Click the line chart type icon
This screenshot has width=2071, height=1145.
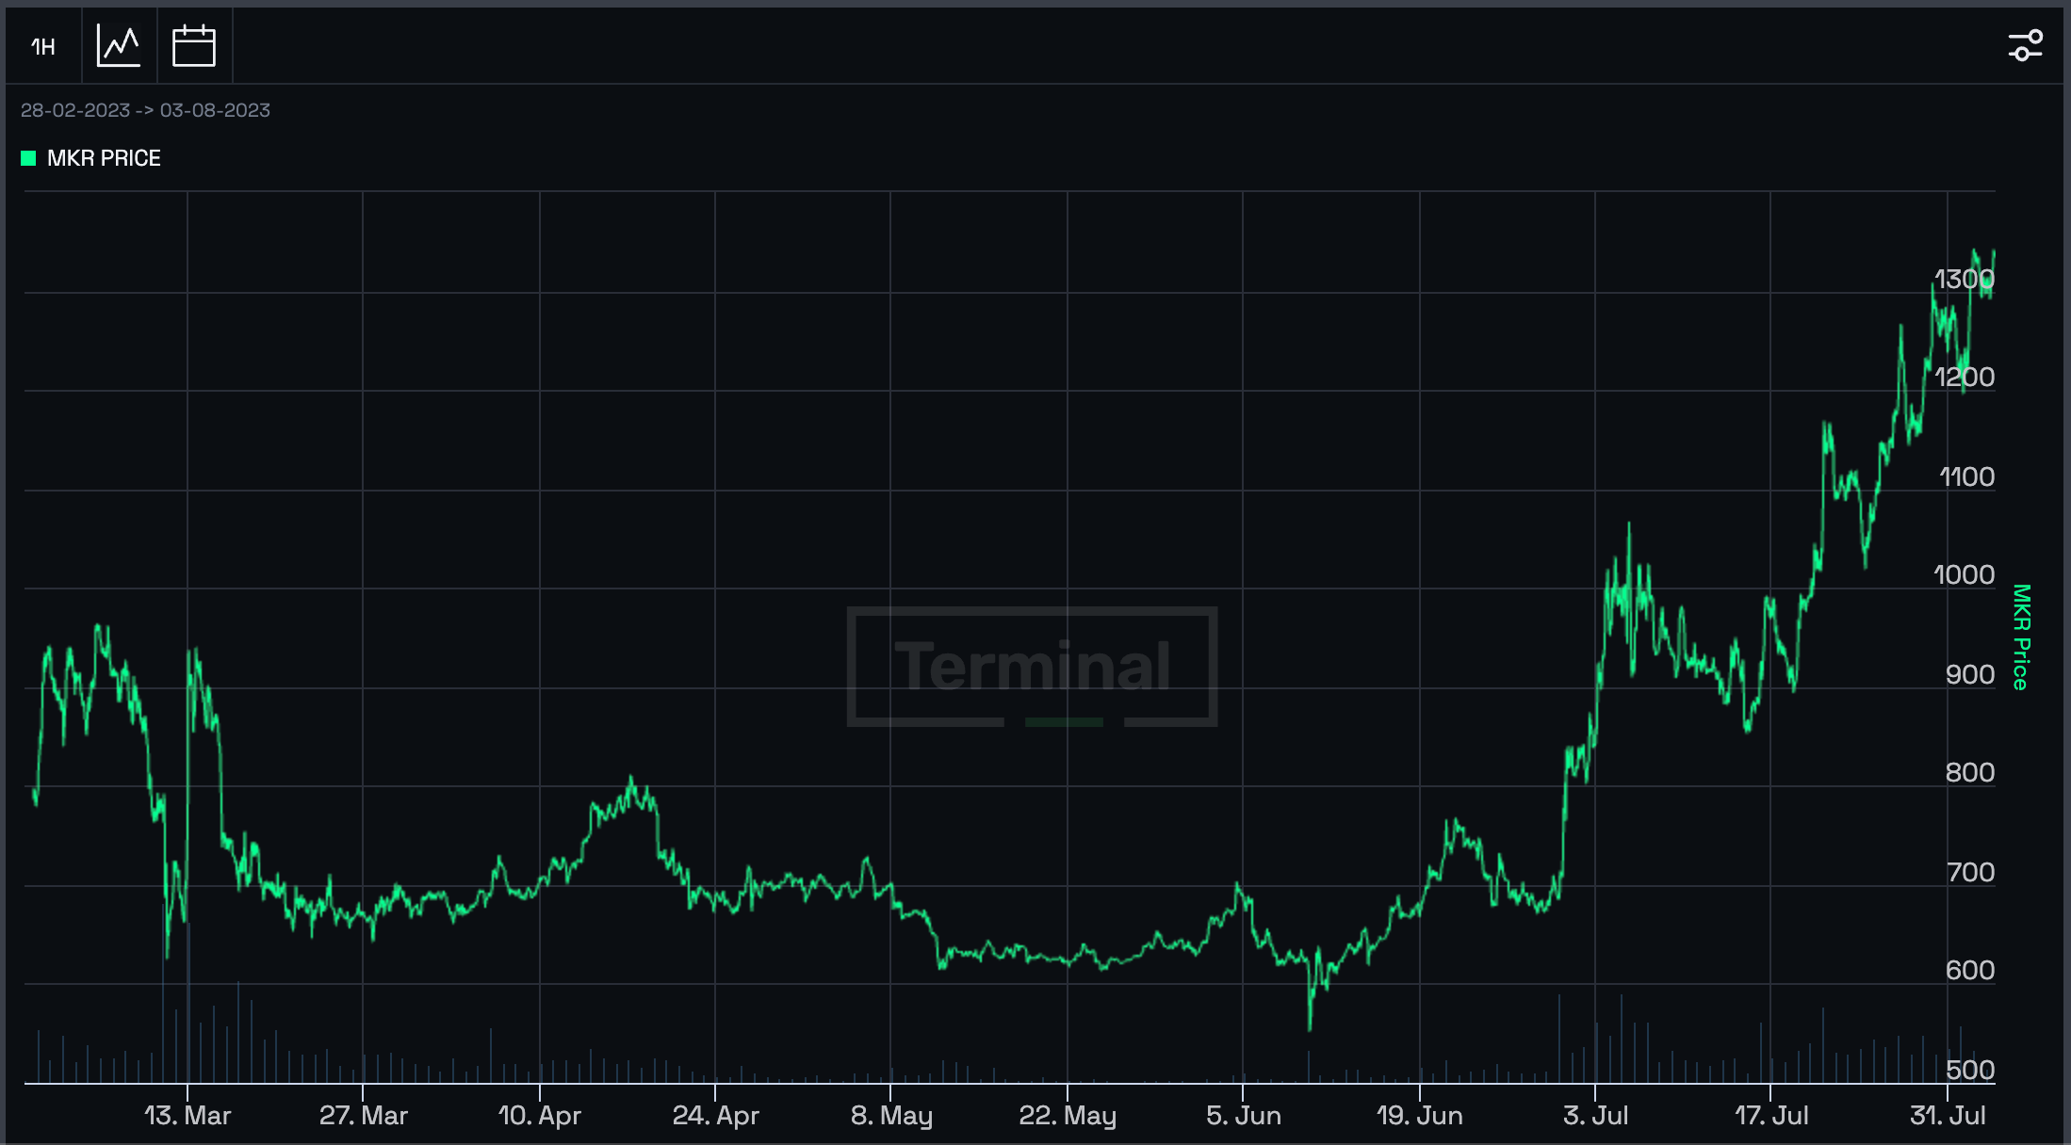(x=119, y=46)
